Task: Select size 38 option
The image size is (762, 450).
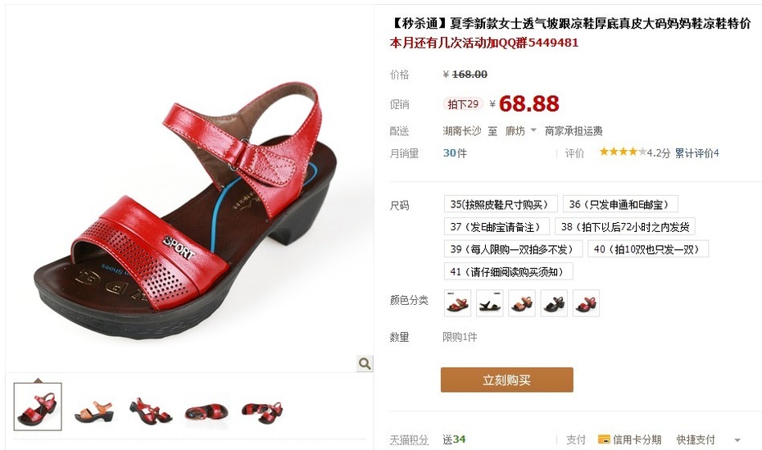Action: coord(625,226)
